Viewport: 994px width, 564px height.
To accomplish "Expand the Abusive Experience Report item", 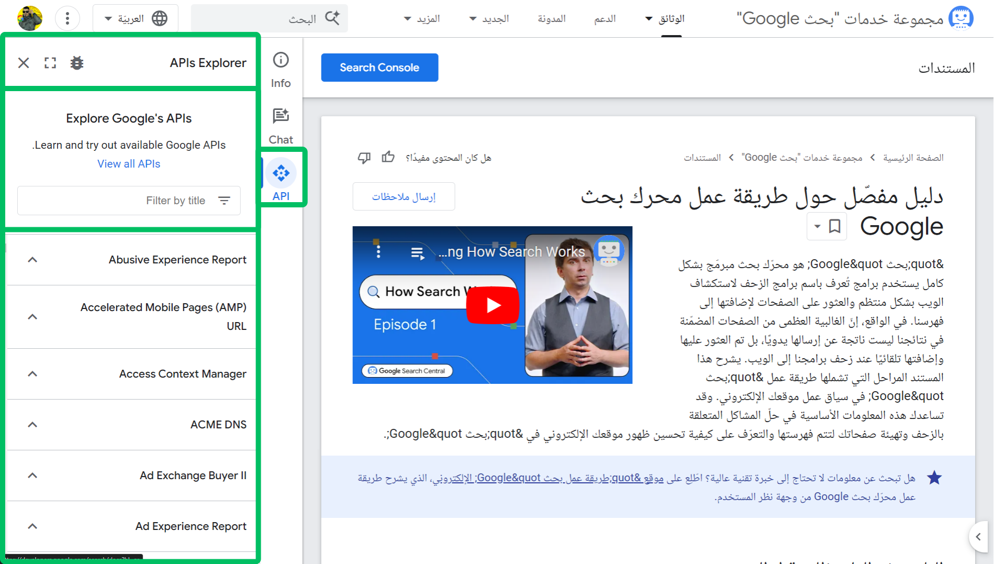I will (32, 260).
